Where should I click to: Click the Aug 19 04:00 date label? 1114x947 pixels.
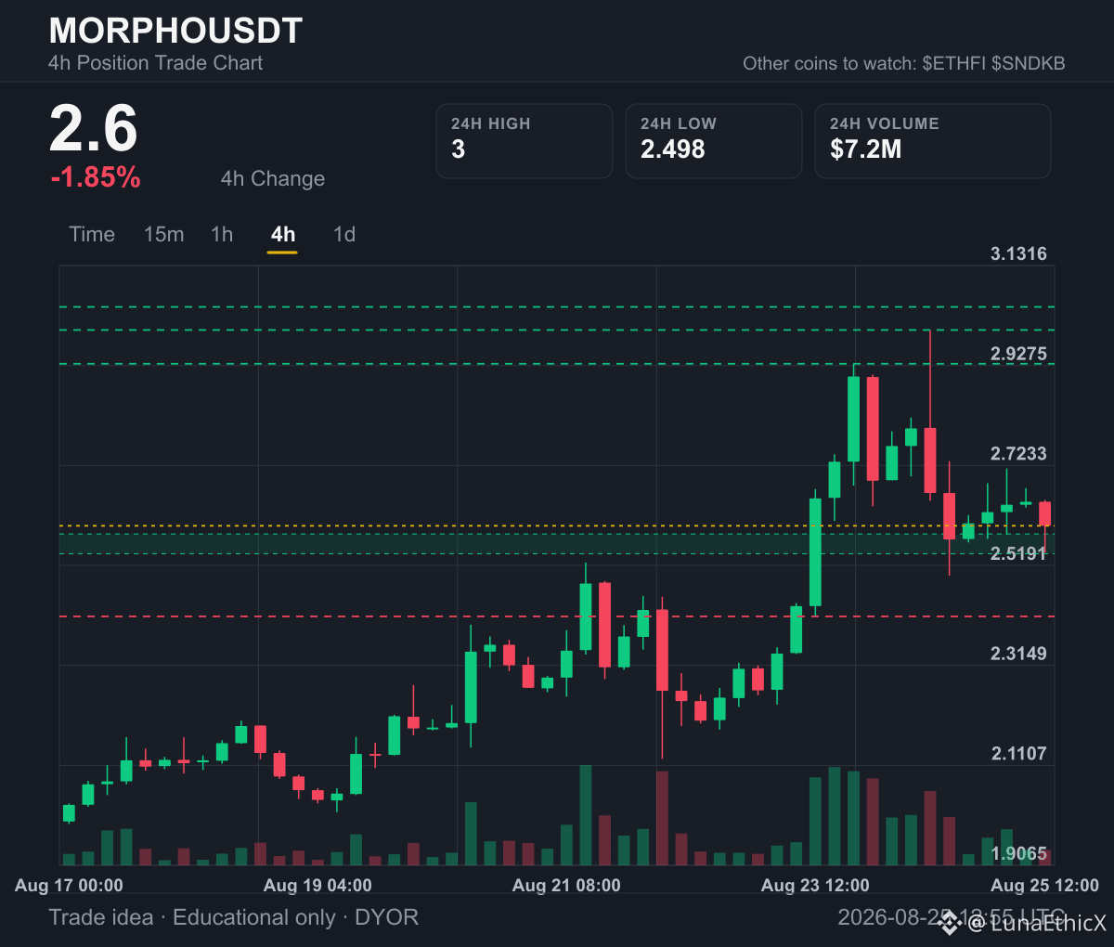point(317,886)
